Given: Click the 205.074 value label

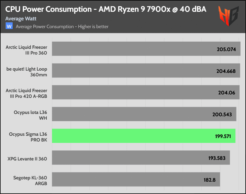Looking at the screenshot, I should pos(226,49).
